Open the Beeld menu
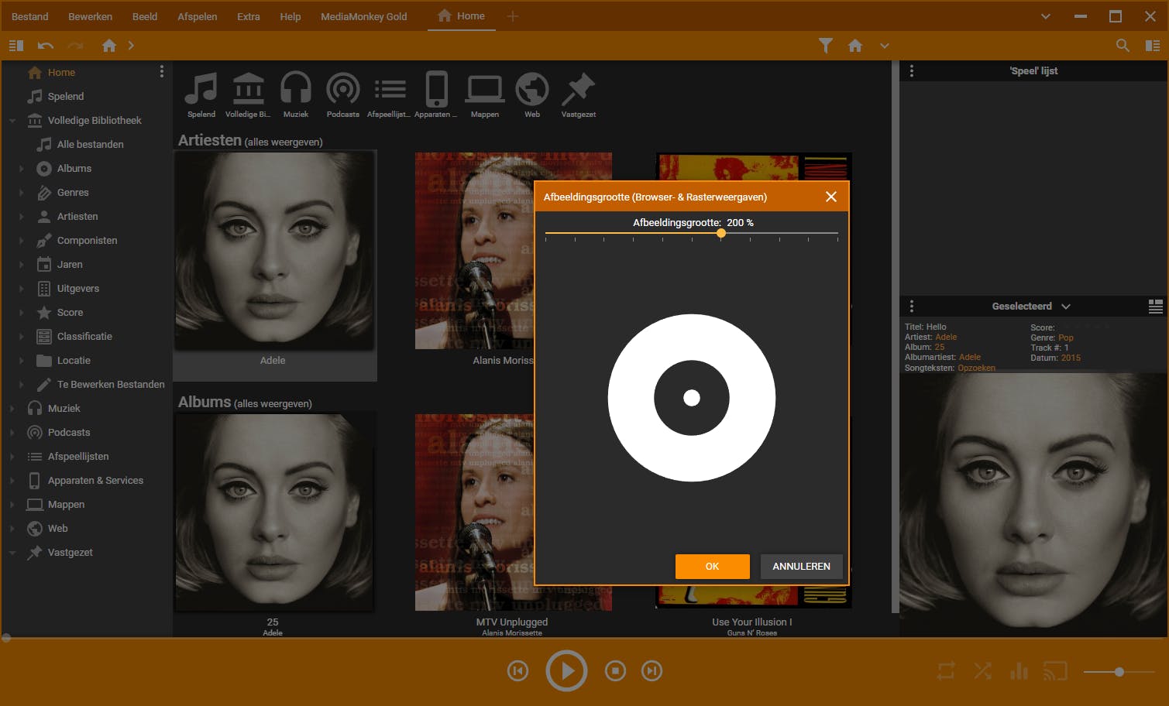The width and height of the screenshot is (1169, 706). click(x=145, y=16)
